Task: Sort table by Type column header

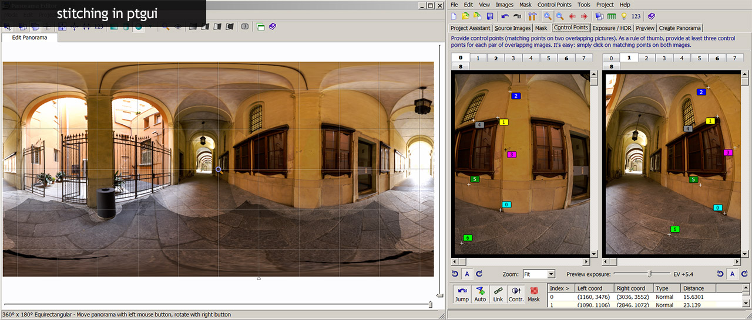Action: coord(667,288)
